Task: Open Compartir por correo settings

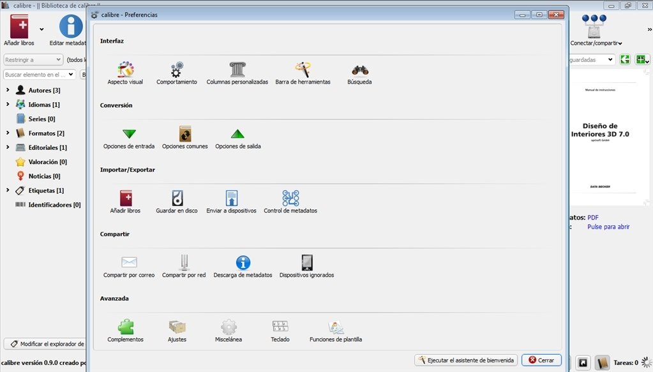Action: pos(129,267)
